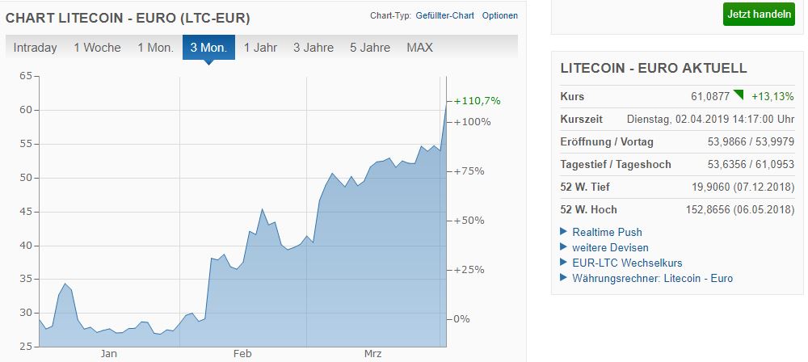Switch chart to 1 Jahr
The width and height of the screenshot is (808, 362).
coord(260,48)
